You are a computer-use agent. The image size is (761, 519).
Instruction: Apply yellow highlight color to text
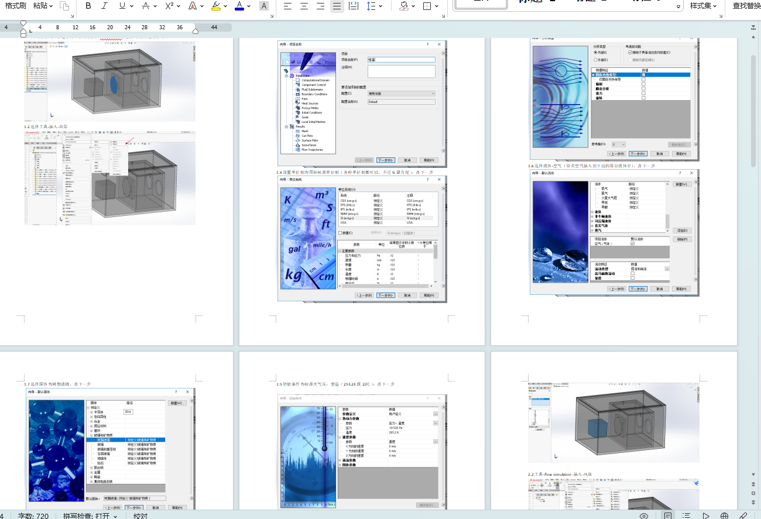[x=215, y=6]
